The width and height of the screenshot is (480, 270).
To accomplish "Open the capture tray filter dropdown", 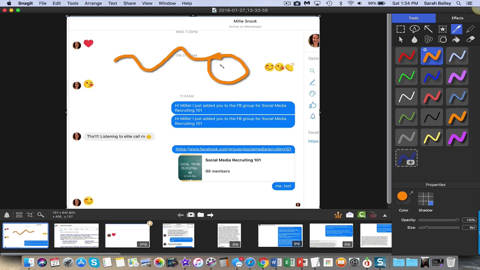I will (191, 215).
